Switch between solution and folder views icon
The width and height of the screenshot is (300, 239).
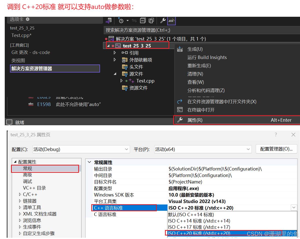tap(109, 20)
